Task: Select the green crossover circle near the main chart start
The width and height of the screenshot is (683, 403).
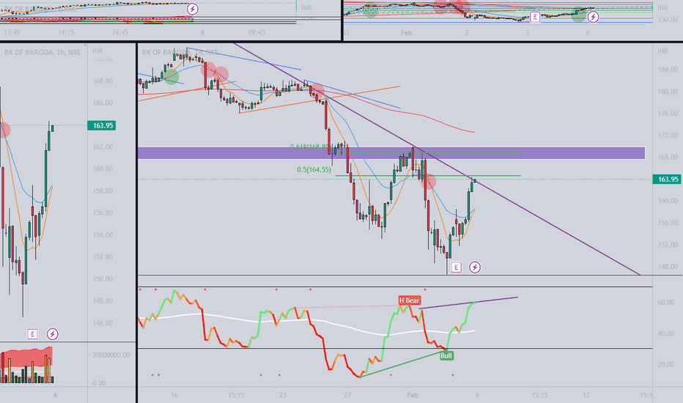Action: (171, 77)
